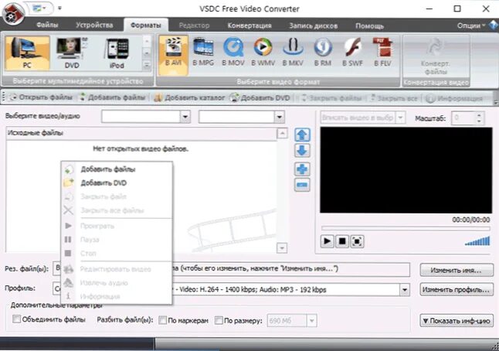Click the Рез. файл(ы) path field
The image size is (499, 351).
pyautogui.click(x=231, y=270)
